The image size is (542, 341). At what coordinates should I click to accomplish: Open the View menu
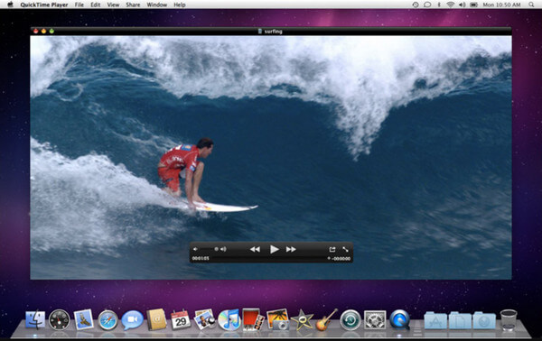(x=113, y=5)
